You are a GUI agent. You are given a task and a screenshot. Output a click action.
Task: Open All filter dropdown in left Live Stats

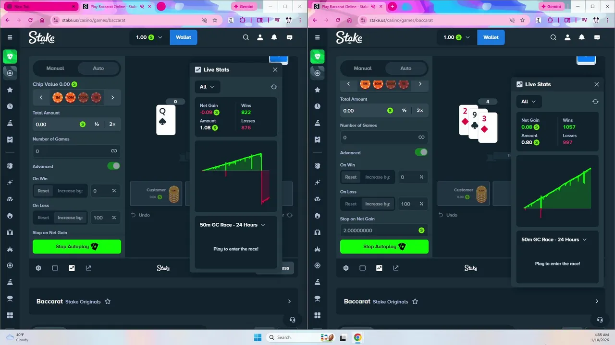[x=208, y=87]
